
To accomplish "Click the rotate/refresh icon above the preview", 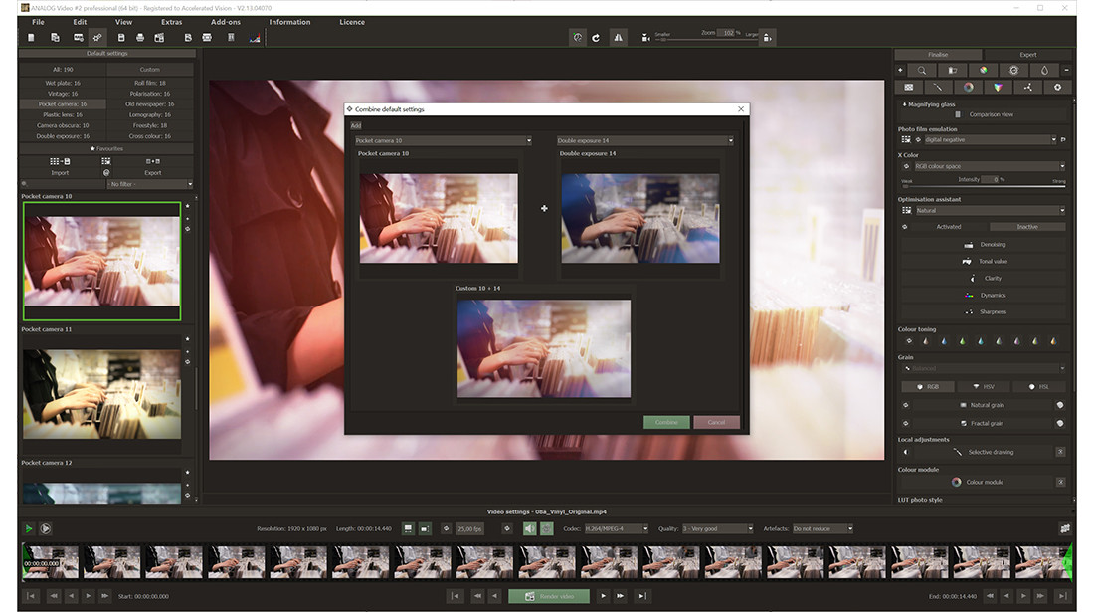I will (596, 38).
